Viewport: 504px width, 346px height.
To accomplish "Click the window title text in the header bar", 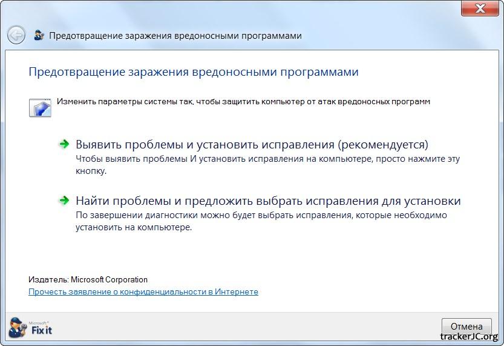I will tap(175, 36).
